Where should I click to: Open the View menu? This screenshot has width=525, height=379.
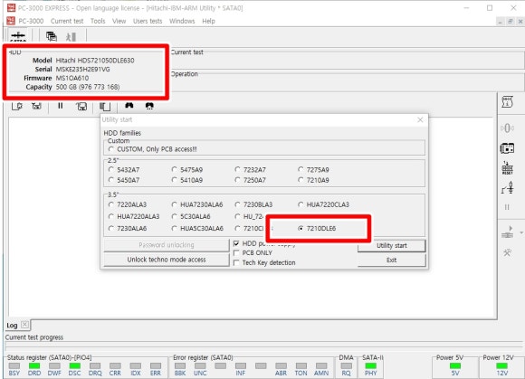coord(119,21)
